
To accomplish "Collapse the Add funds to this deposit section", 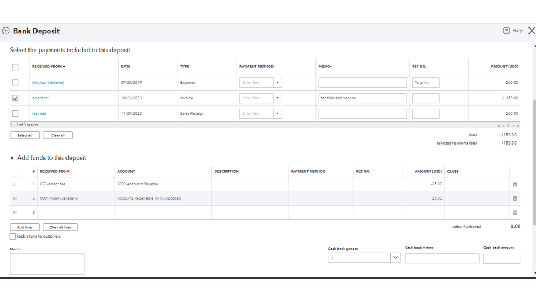I will [x=12, y=158].
